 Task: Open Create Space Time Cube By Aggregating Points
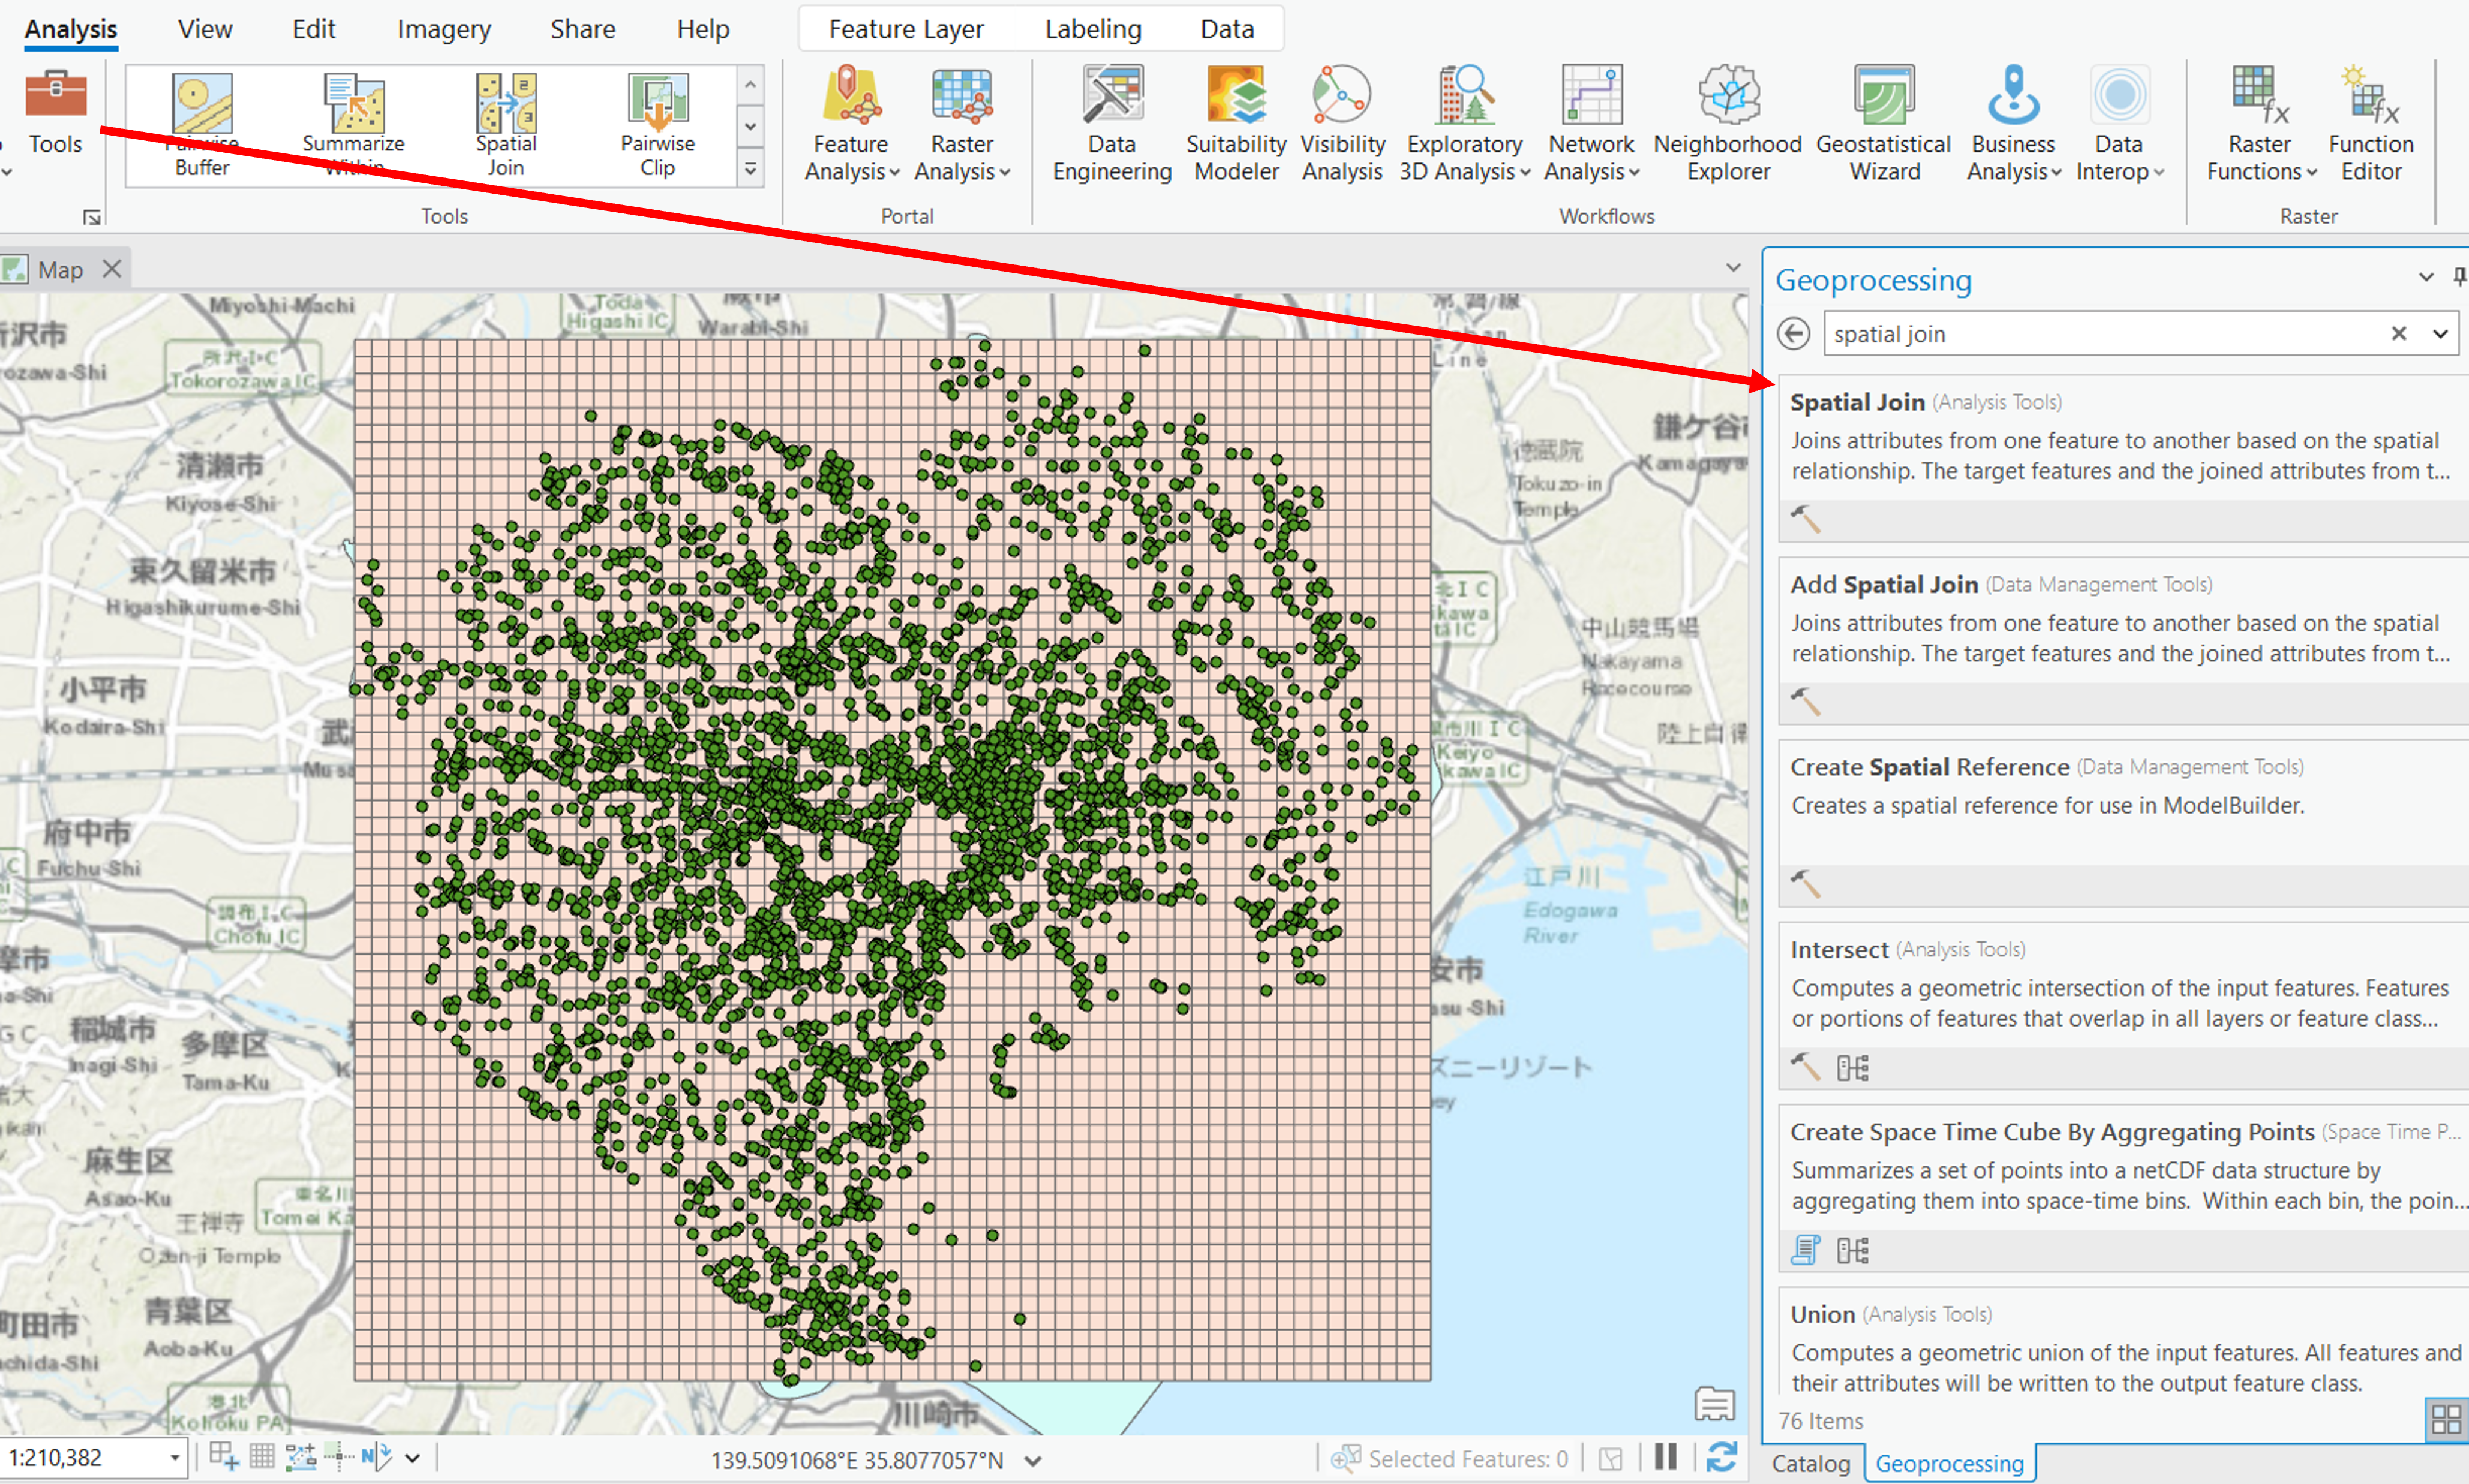tap(2123, 1188)
